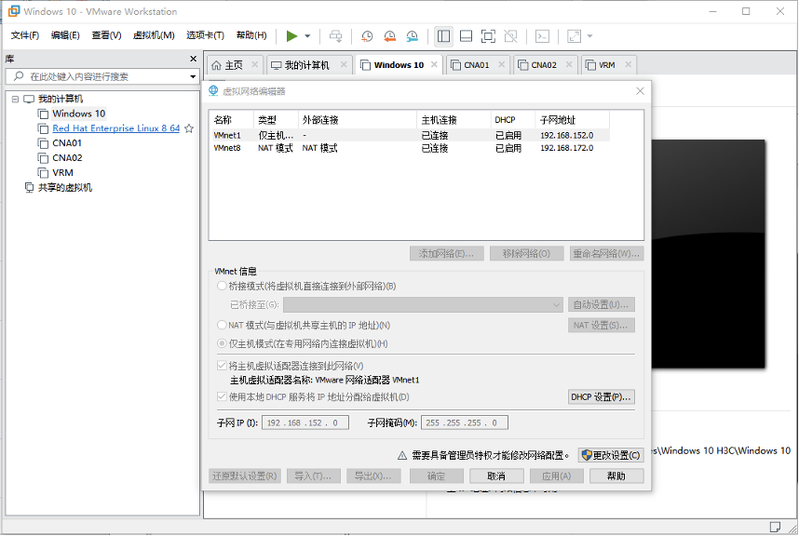Close the library panel
799x536 pixels.
click(x=193, y=59)
